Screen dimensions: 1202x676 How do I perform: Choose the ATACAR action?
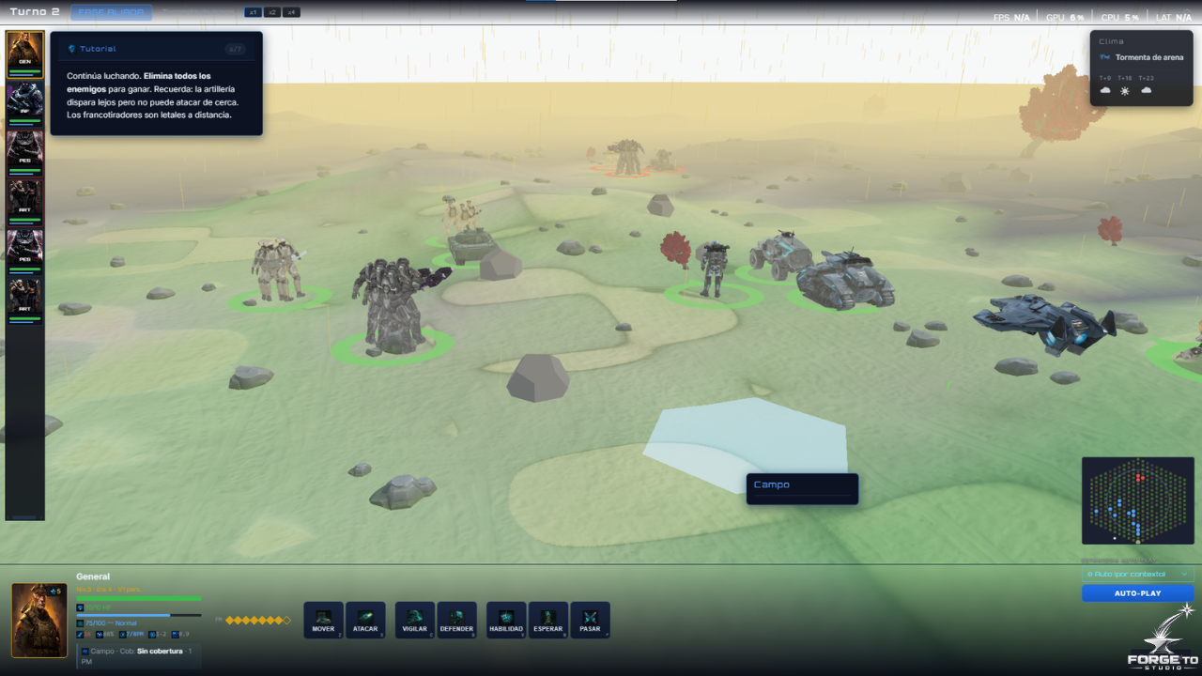[365, 620]
